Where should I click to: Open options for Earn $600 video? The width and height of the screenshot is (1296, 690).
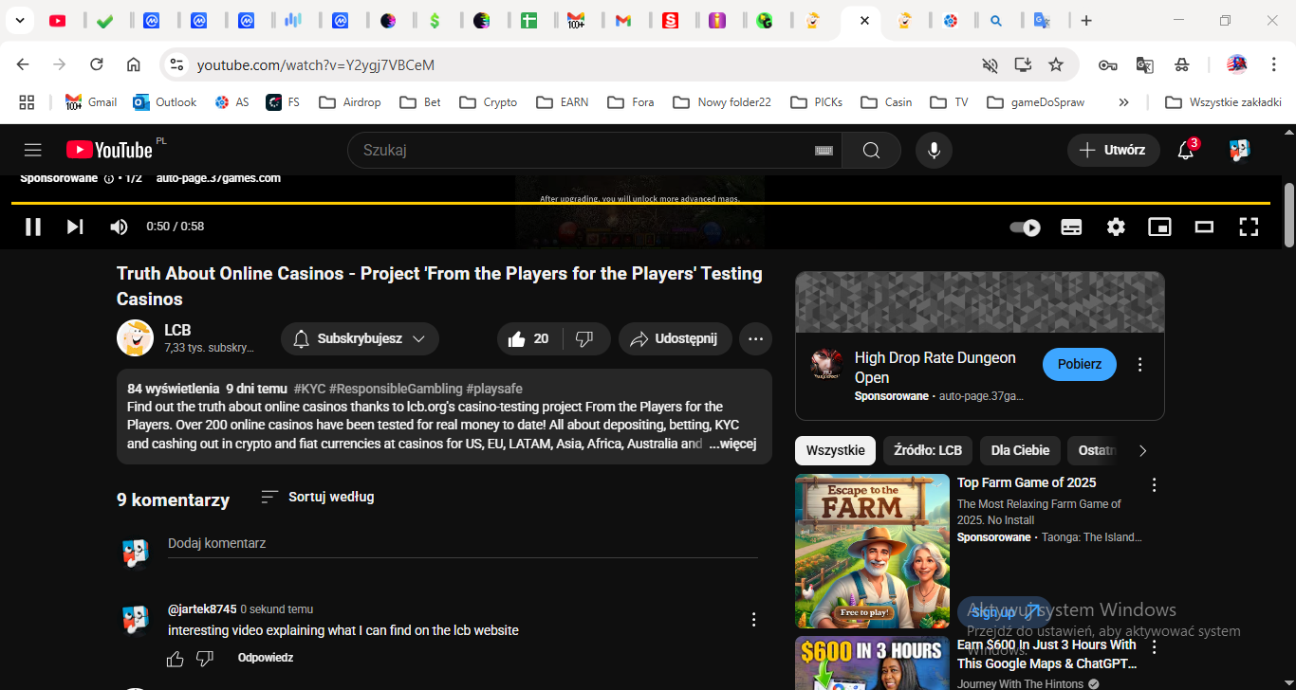pyautogui.click(x=1155, y=647)
